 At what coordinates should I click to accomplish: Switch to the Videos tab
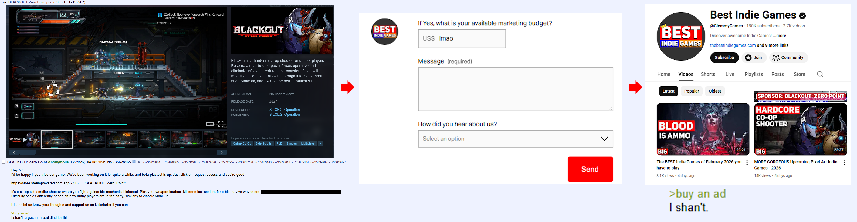pyautogui.click(x=686, y=74)
